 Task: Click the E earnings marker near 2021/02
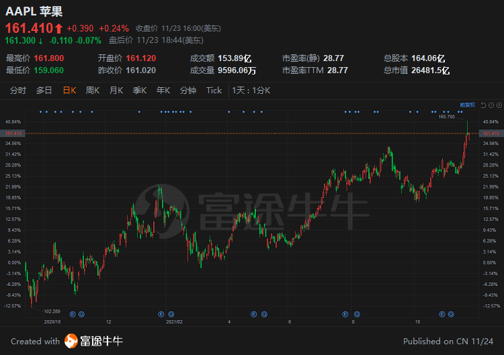[161, 314]
